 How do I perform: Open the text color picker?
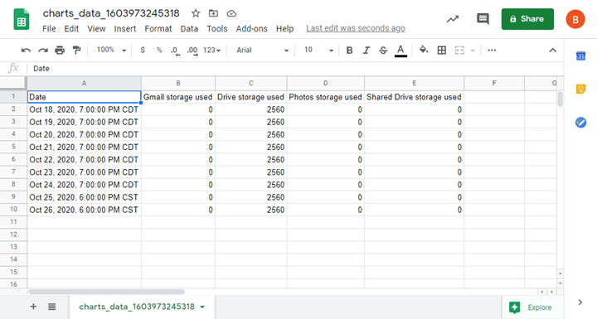[400, 51]
